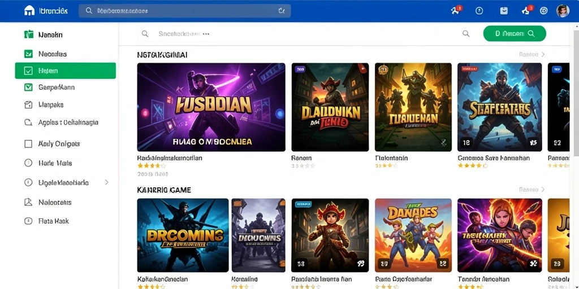Click into the top header search field
Image resolution: width=579 pixels, height=289 pixels.
pos(185,11)
